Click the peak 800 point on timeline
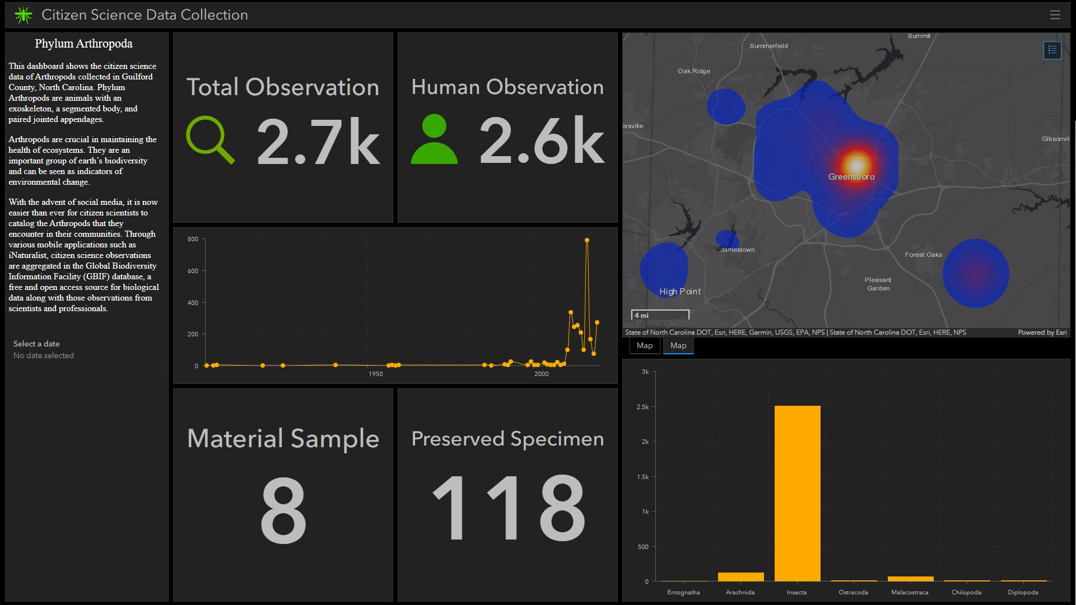The image size is (1076, 605). pyautogui.click(x=587, y=240)
